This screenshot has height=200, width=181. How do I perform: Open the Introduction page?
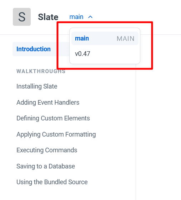point(34,49)
